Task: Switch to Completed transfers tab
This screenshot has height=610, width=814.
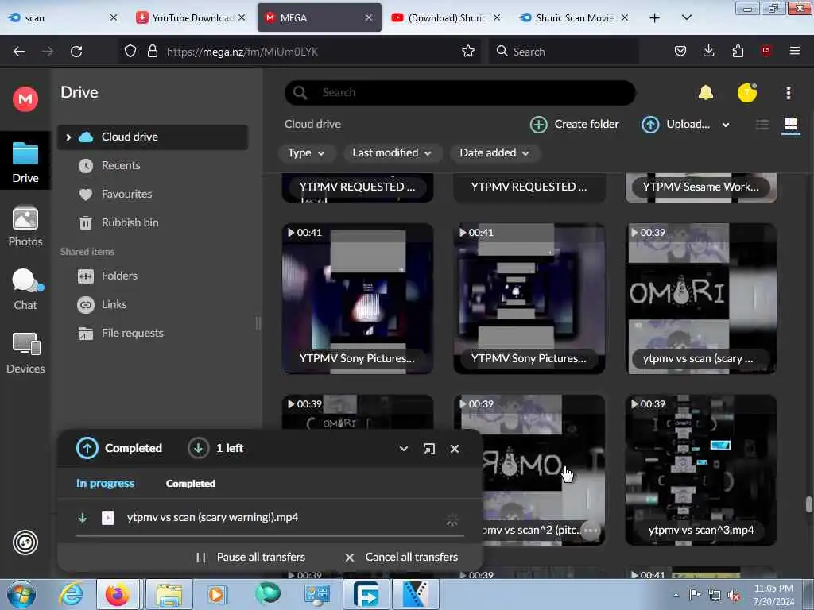Action: 191,484
